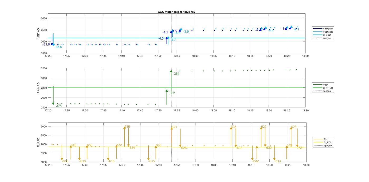This screenshot has width=369, height=182.
Task: Click the '-31.8' VBD data label
Action: 46,45
